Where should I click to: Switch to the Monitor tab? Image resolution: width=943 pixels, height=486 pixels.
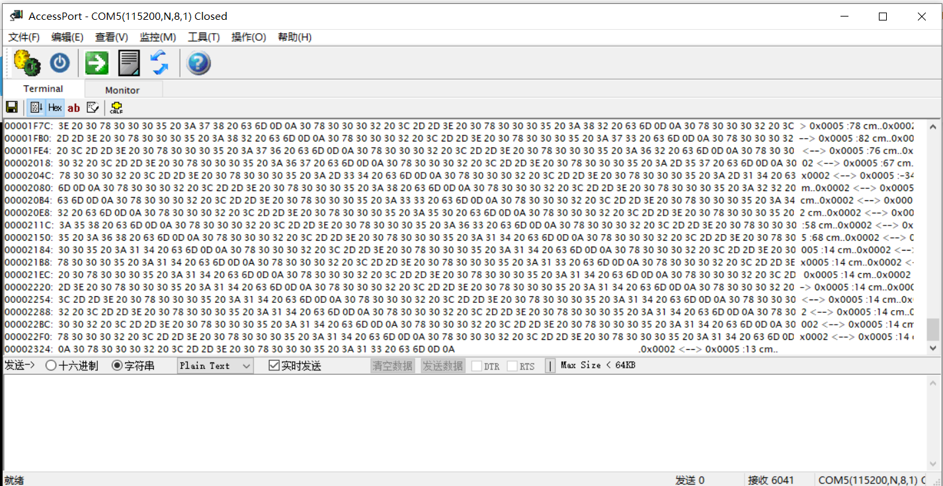(122, 90)
